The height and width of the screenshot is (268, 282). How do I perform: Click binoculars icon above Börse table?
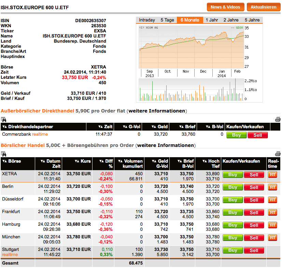[4, 154]
